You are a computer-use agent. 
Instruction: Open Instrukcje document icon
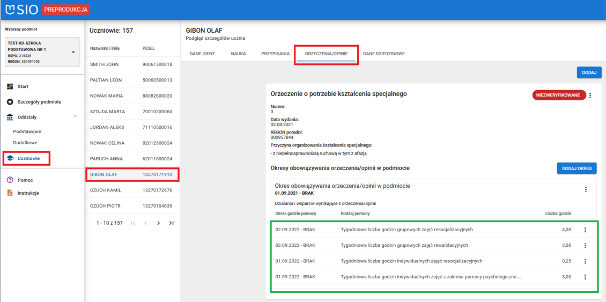pyautogui.click(x=10, y=193)
